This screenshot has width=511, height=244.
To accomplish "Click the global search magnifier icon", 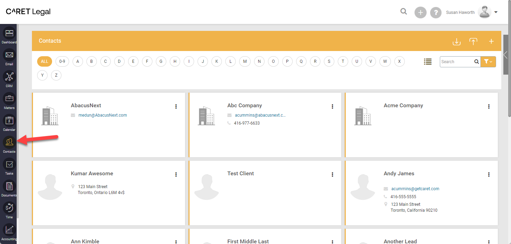I will tap(403, 12).
